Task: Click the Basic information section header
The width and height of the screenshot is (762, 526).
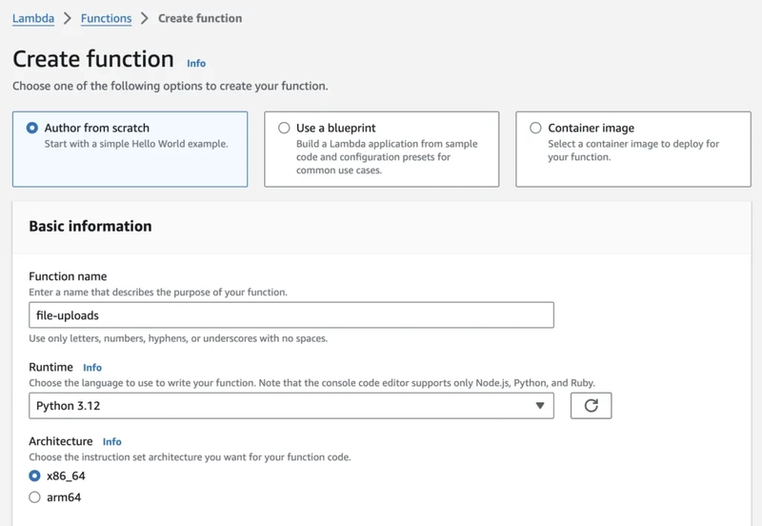Action: [90, 226]
